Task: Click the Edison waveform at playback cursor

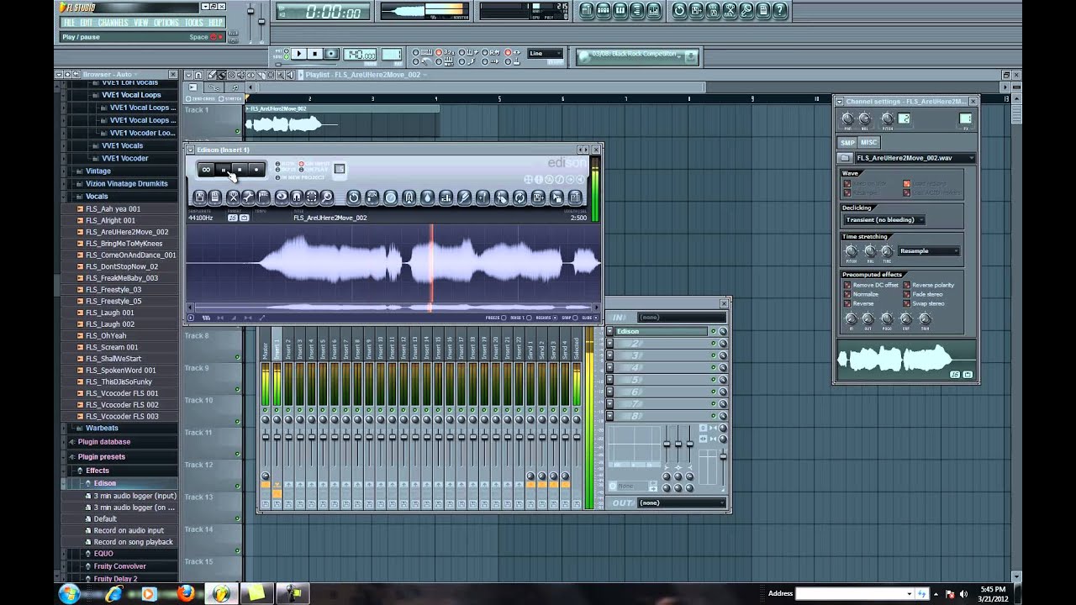Action: (x=432, y=262)
